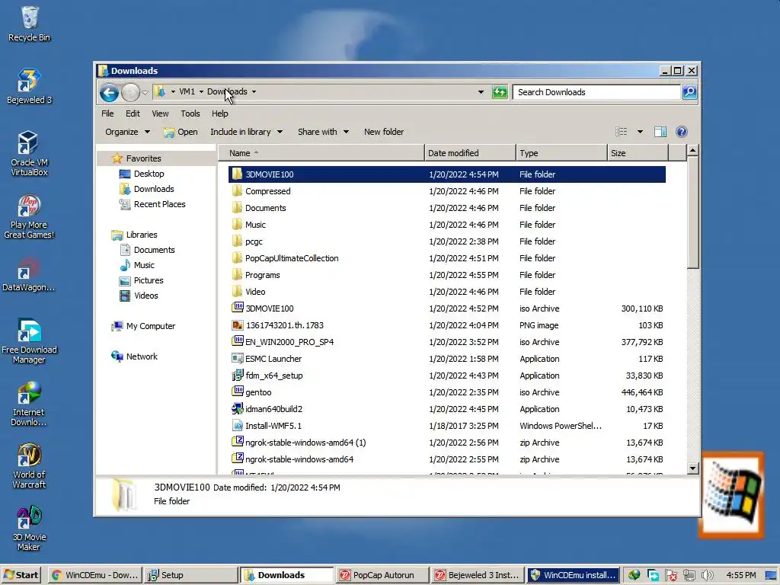This screenshot has height=585, width=780.
Task: Expand the root breadcrumb dropdown arrow
Action: point(173,92)
